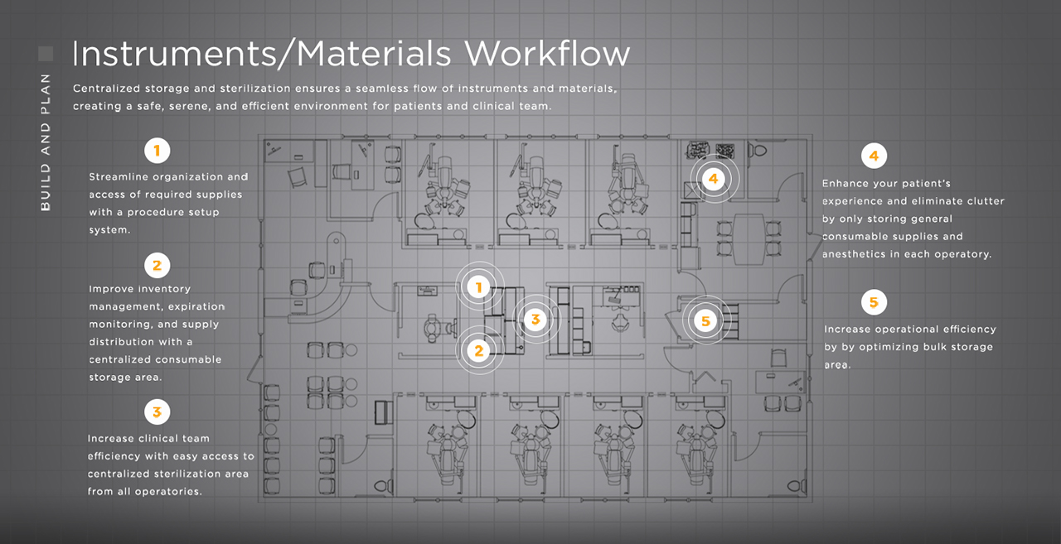Select the badge above operational efficiency description
The image size is (1061, 544).
(x=874, y=302)
